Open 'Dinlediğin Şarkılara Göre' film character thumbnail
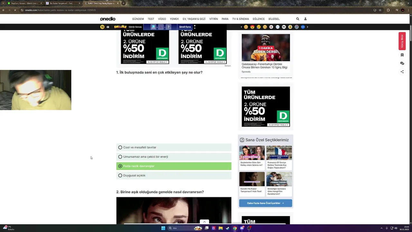The height and width of the screenshot is (232, 412). point(279,179)
